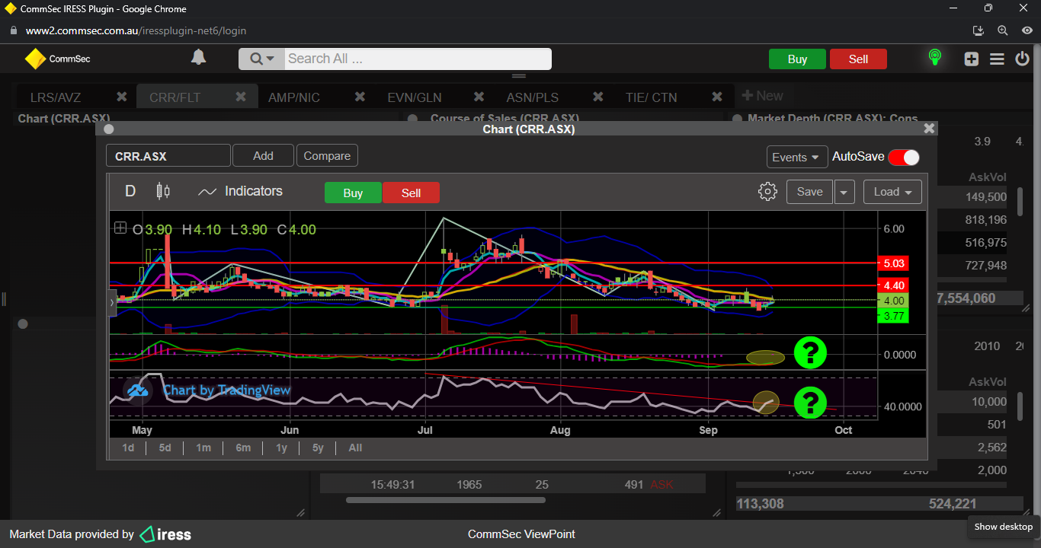Screen dimensions: 1041x548
Task: Click the 3.77 green price label
Action: coord(894,315)
